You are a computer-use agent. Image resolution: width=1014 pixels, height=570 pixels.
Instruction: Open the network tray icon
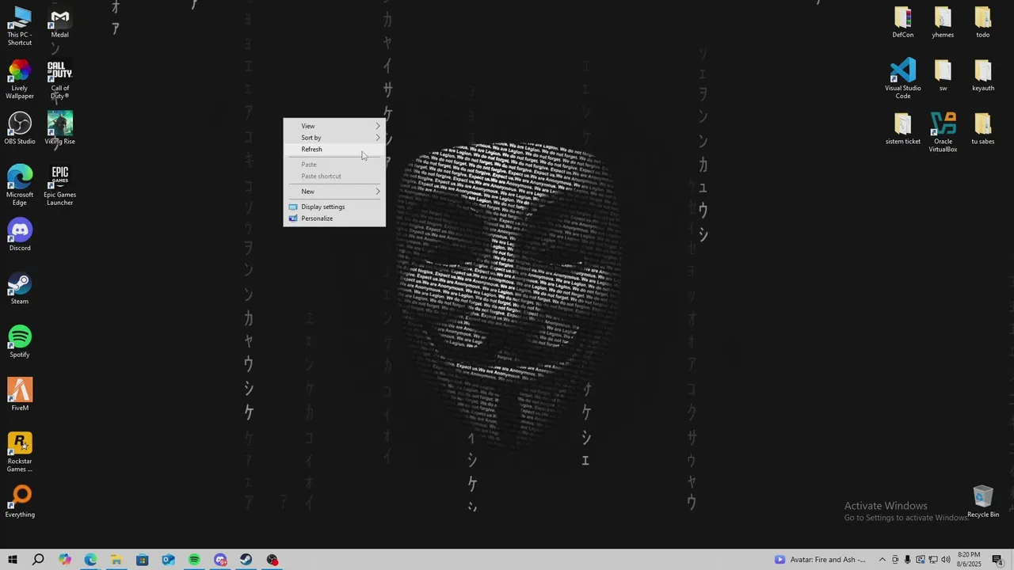point(932,560)
